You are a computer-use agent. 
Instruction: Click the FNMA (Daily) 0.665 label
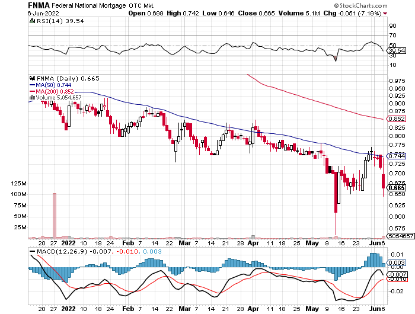point(68,78)
